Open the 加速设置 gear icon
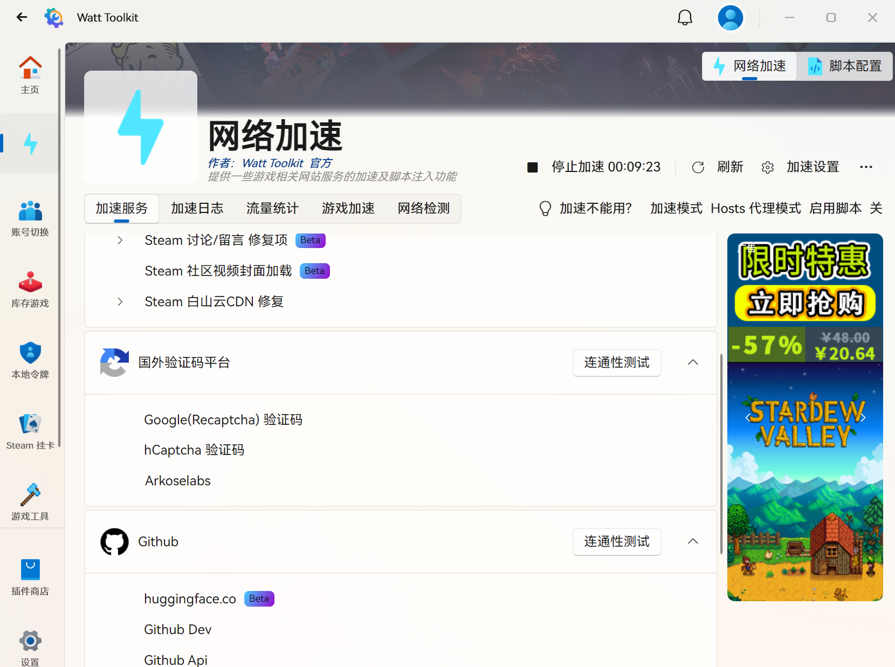Image resolution: width=895 pixels, height=667 pixels. (x=767, y=167)
